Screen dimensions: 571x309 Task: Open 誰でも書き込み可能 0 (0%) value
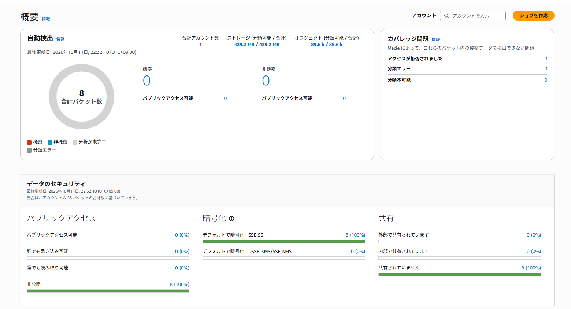182,252
